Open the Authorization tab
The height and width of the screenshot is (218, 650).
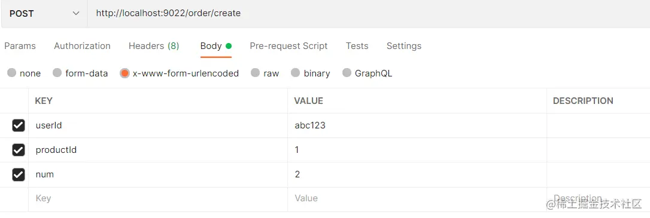(x=82, y=46)
